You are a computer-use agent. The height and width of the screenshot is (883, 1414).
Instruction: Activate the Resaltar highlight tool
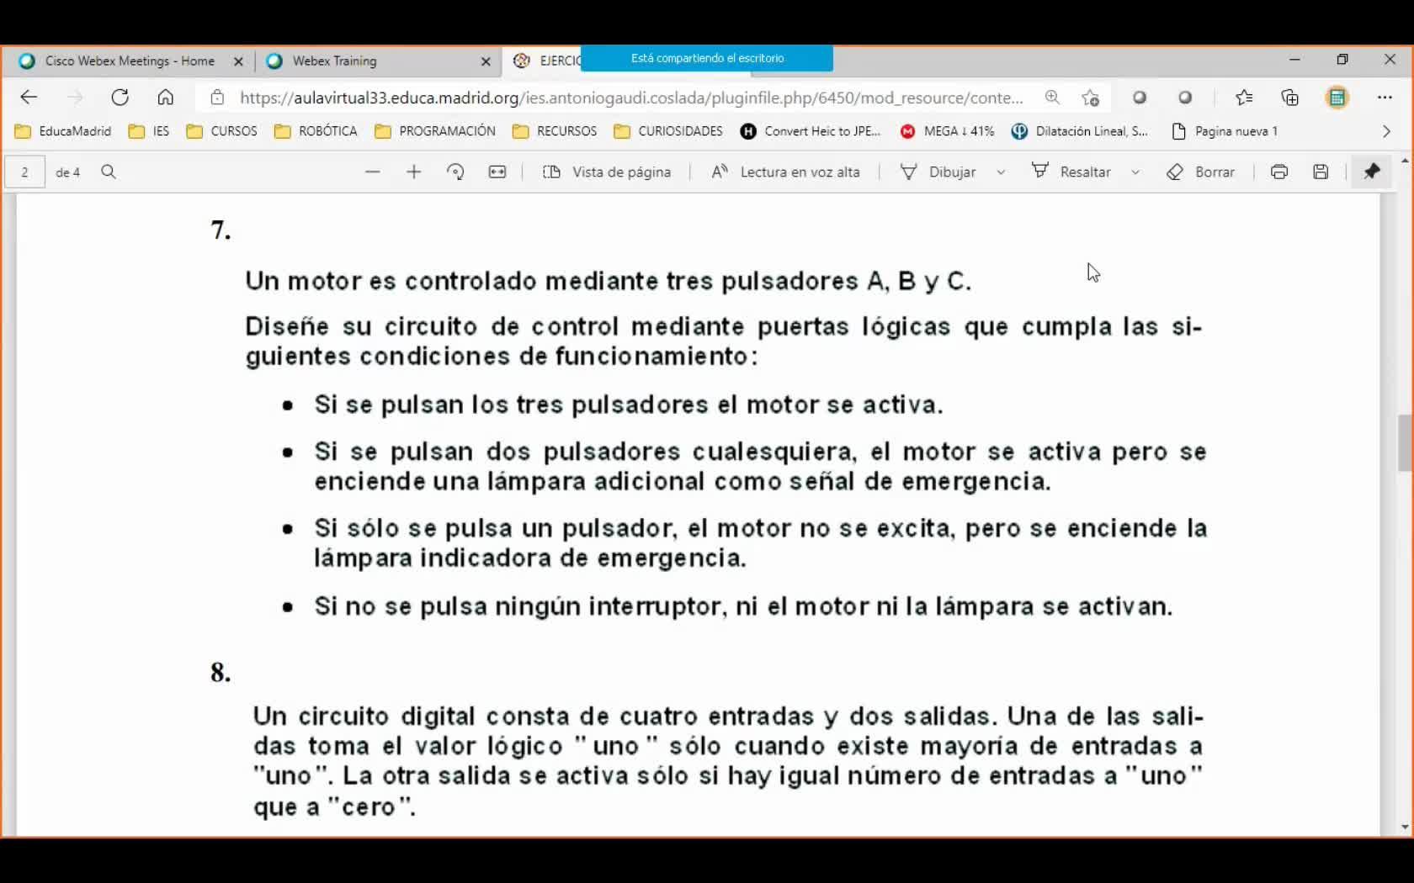click(1071, 172)
